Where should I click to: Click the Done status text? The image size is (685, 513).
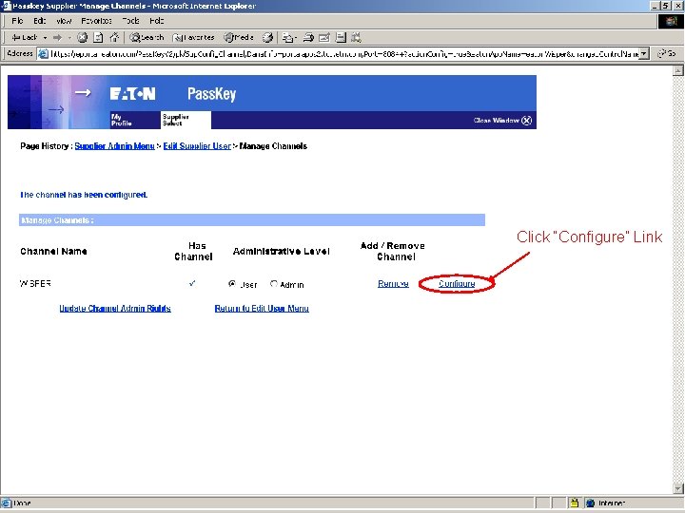point(22,503)
